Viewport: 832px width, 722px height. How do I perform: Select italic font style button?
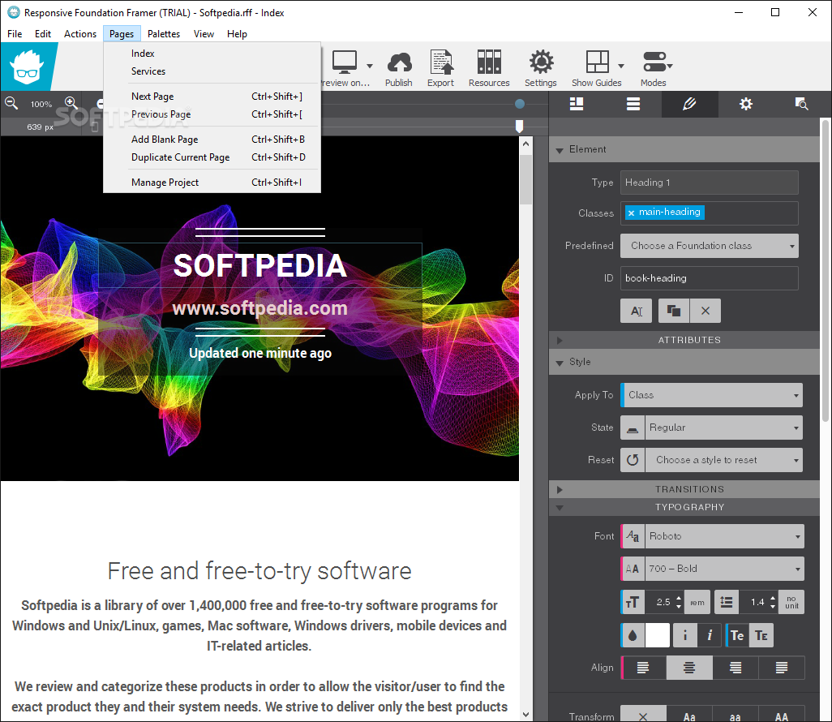point(710,635)
